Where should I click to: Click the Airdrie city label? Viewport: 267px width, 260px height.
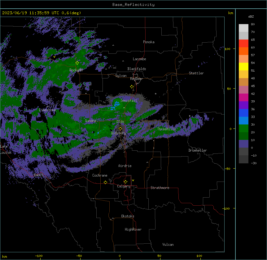[125, 166]
